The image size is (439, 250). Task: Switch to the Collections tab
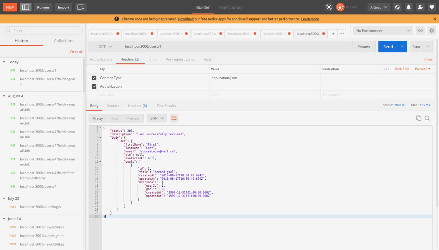[64, 41]
